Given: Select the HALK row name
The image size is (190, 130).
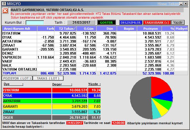Looking at the screenshot, I should click(7, 65).
